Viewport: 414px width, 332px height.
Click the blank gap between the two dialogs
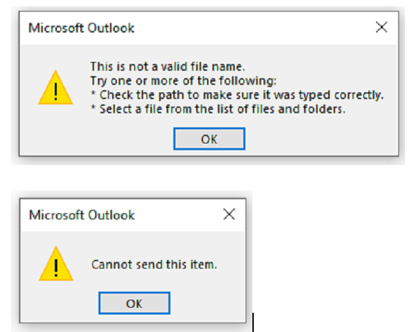(x=206, y=177)
